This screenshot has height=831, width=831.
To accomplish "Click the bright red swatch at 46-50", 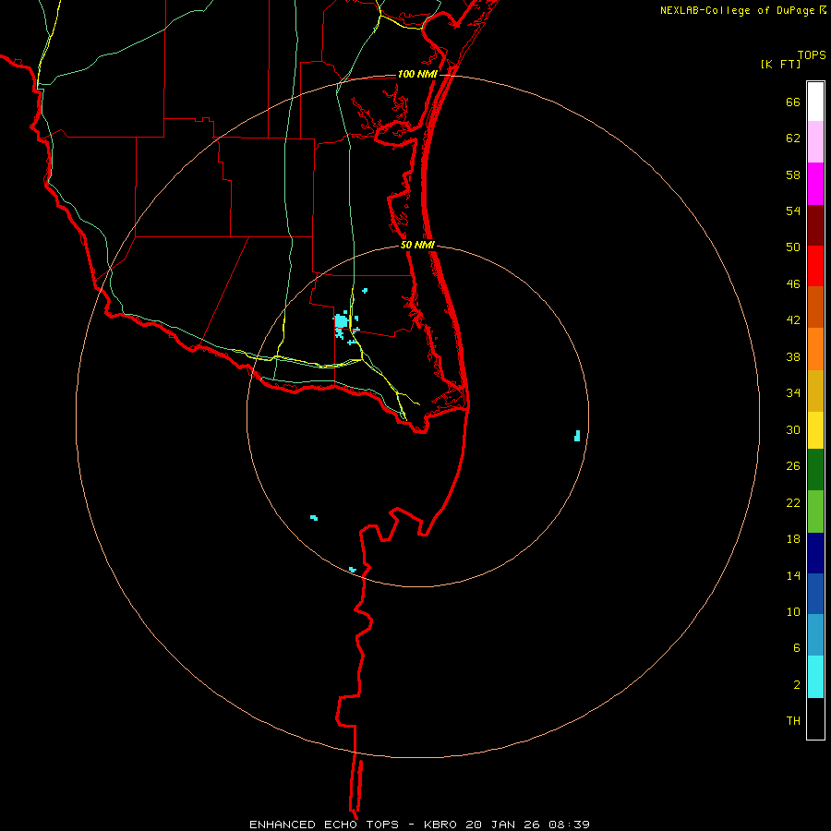I will point(815,266).
